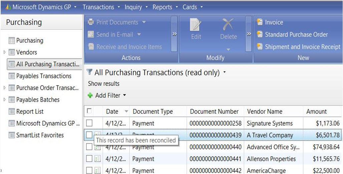Click the Standard Purchase Order icon

point(260,34)
